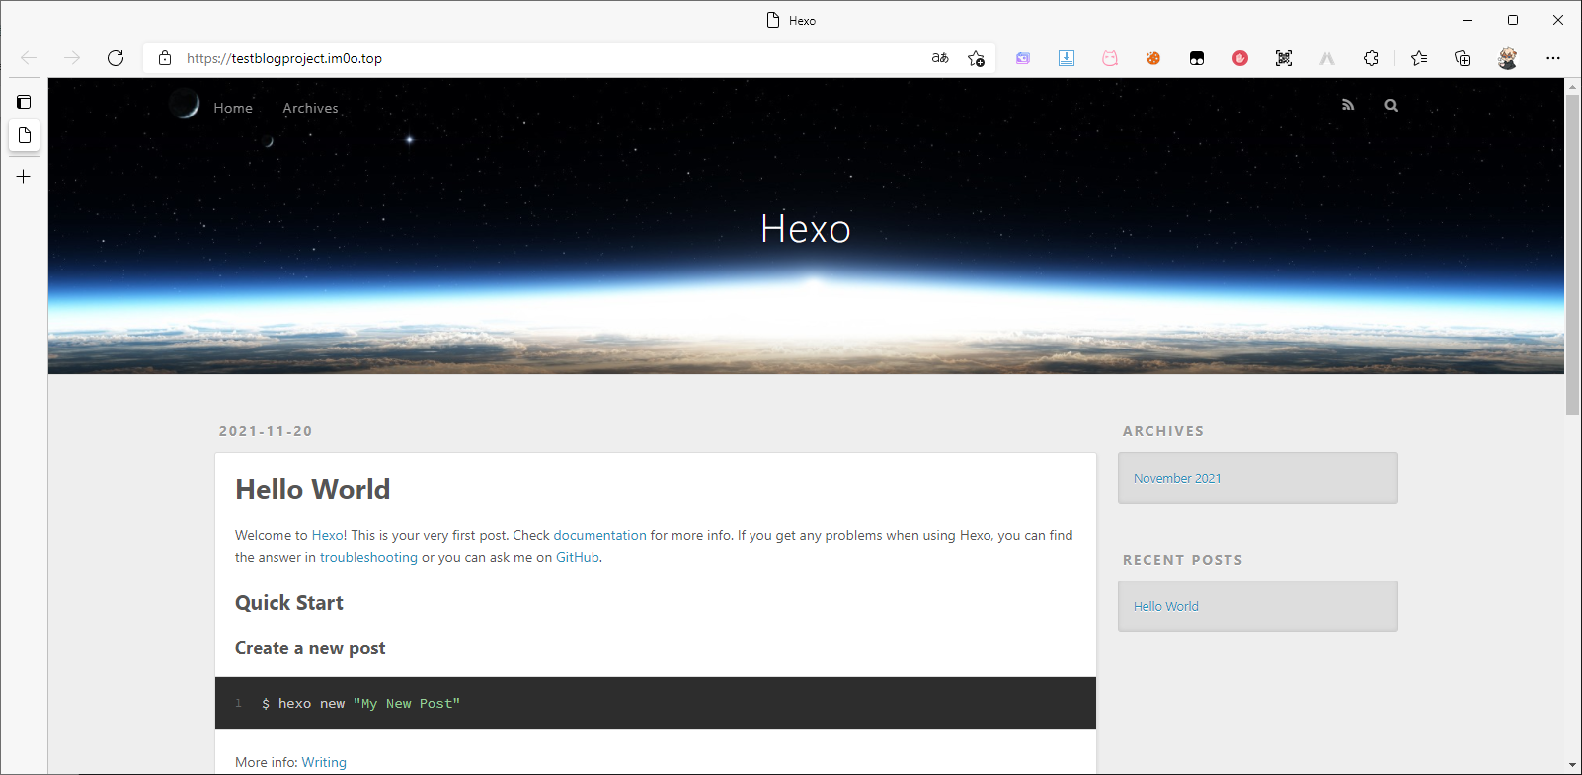1582x775 pixels.
Task: Minimize the browser window
Action: click(1467, 20)
